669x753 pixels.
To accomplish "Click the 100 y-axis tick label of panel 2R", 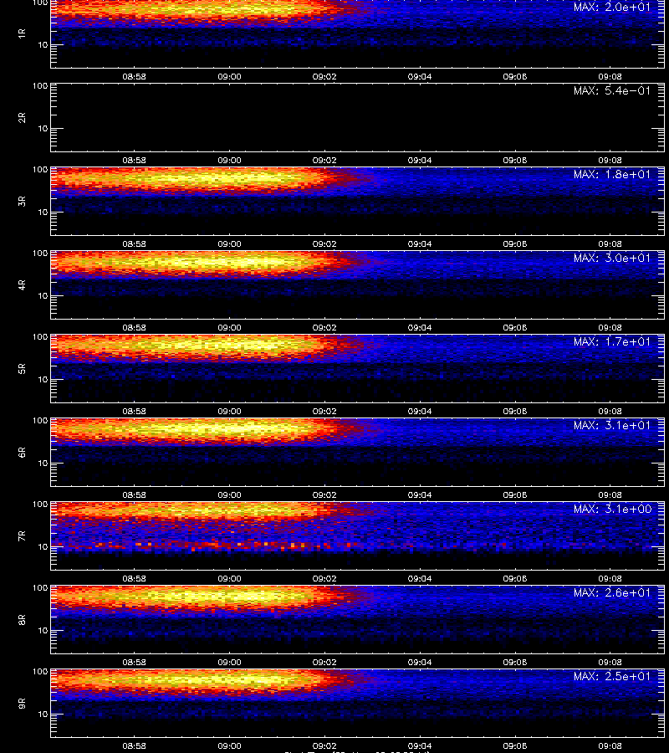I will 40,86.
